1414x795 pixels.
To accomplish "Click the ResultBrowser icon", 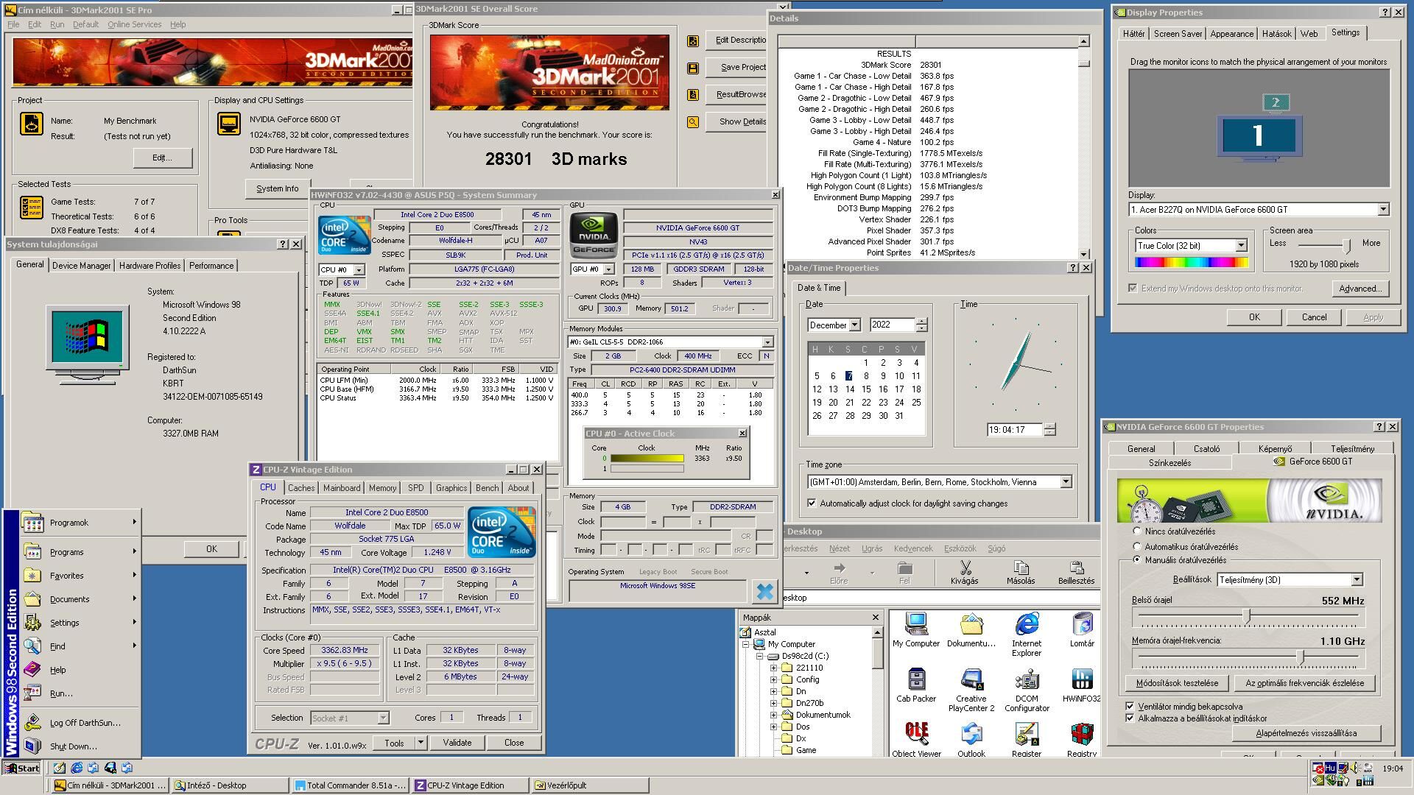I will (x=693, y=95).
